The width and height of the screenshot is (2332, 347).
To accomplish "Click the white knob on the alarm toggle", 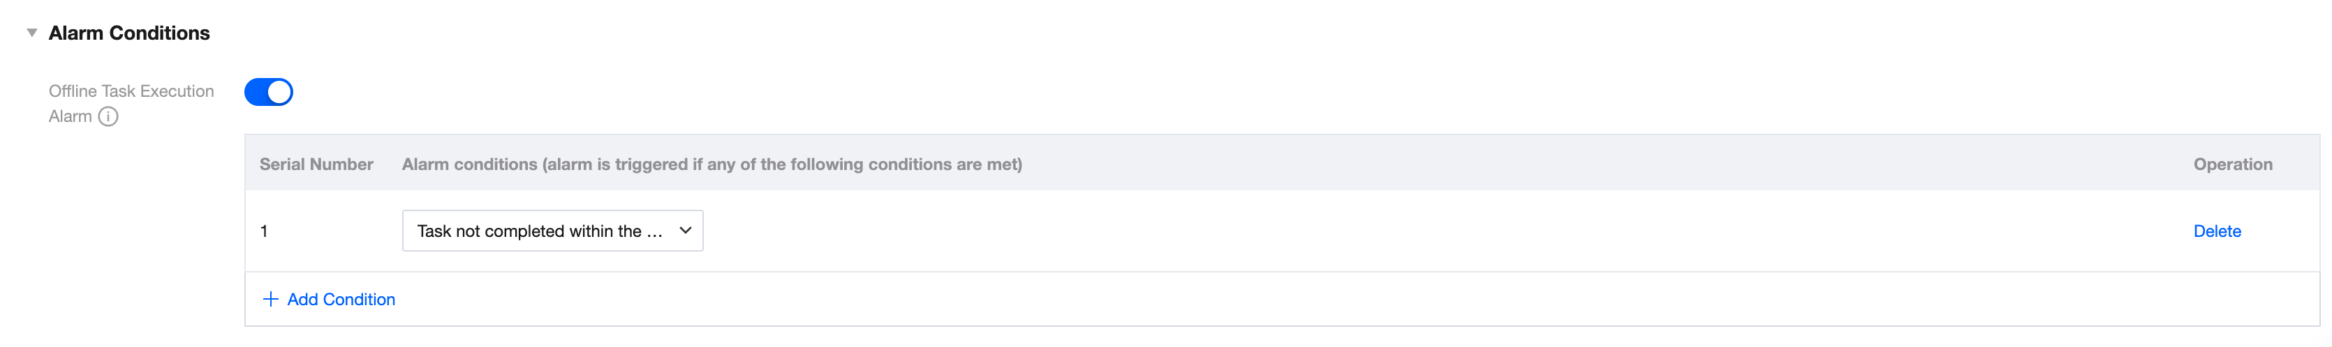I will (x=279, y=92).
